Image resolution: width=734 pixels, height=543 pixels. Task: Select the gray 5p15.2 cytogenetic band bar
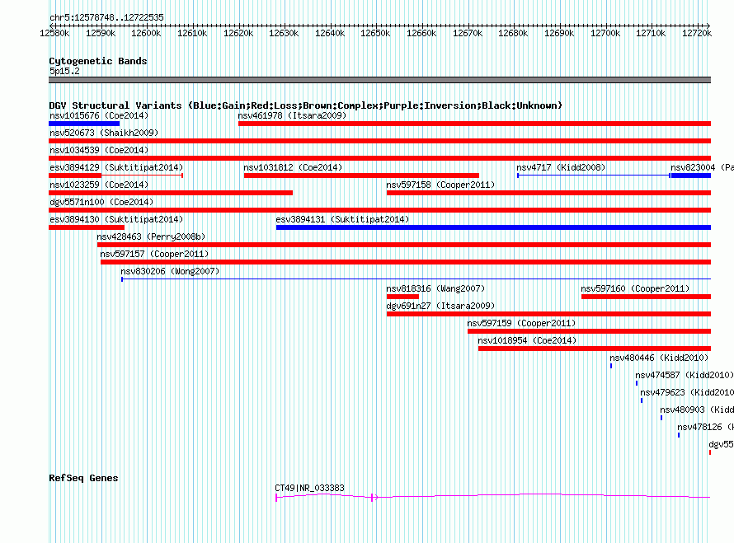pos(379,80)
